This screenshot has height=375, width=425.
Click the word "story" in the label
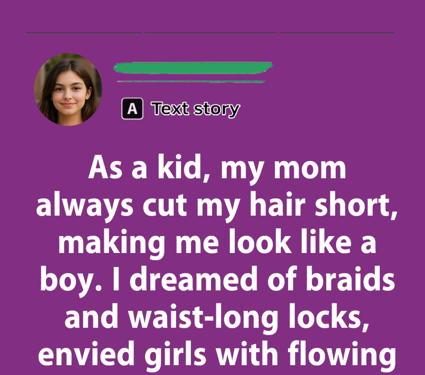point(217,110)
